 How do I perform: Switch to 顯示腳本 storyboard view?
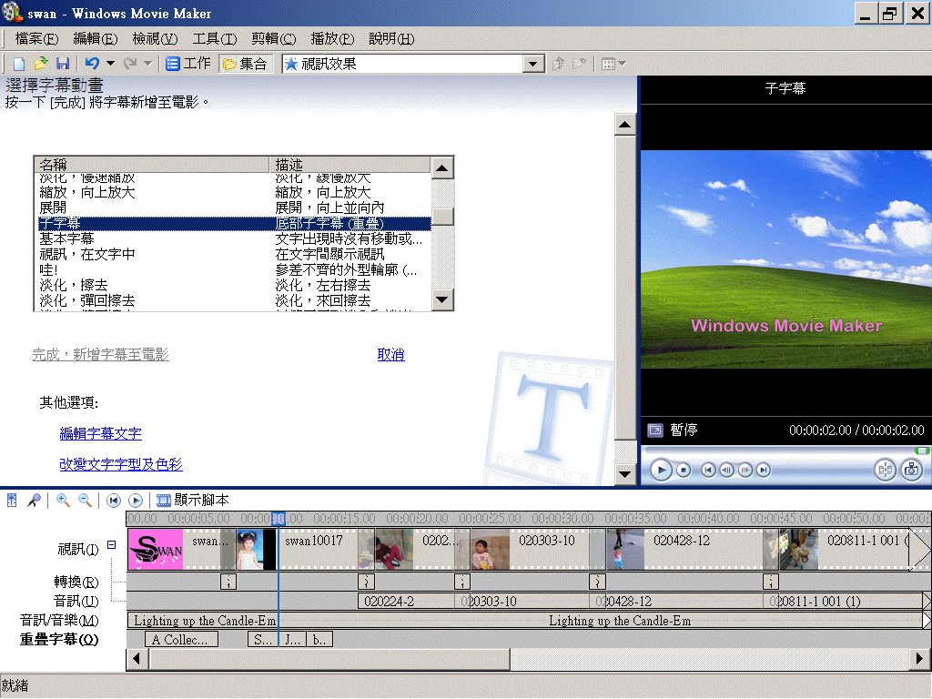point(187,500)
